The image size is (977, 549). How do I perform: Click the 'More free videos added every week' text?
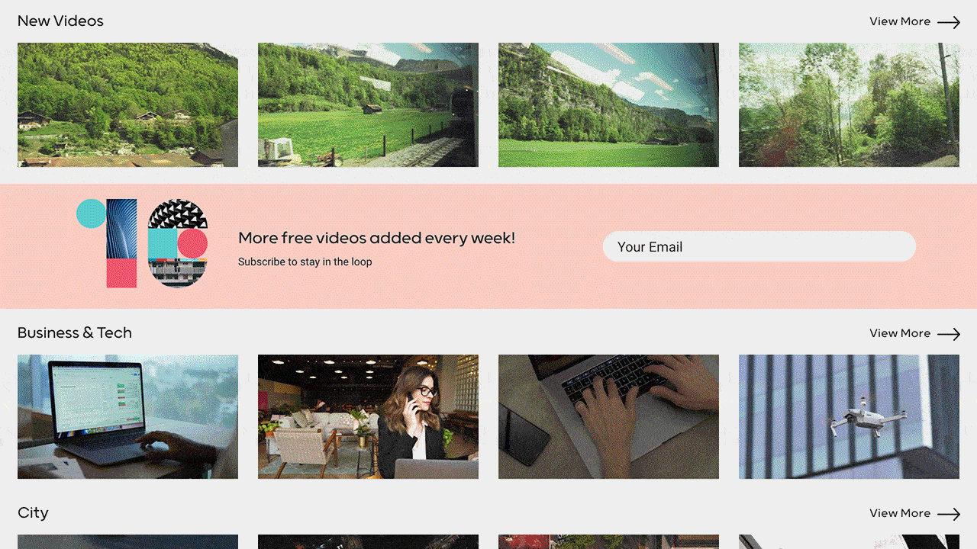point(376,238)
